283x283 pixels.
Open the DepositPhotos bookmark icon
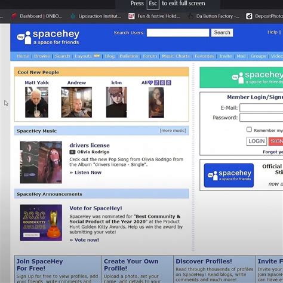[249, 16]
